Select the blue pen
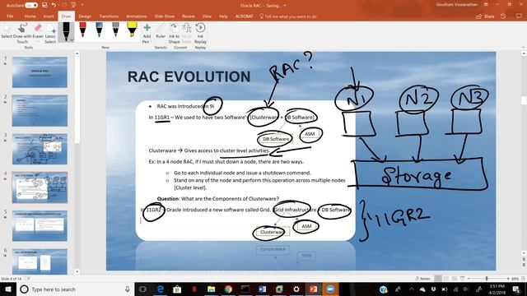This screenshot has height=296, width=527. (x=99, y=30)
